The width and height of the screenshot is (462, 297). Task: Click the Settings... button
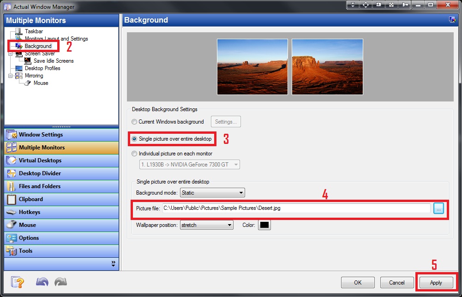point(226,122)
